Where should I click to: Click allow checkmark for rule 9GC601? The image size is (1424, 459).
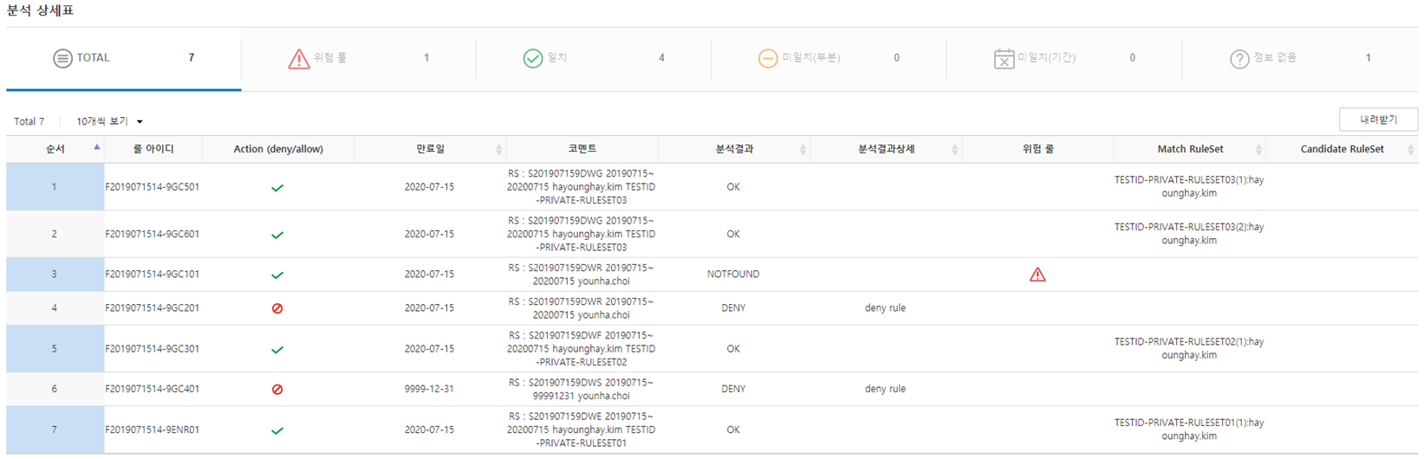pyautogui.click(x=277, y=235)
